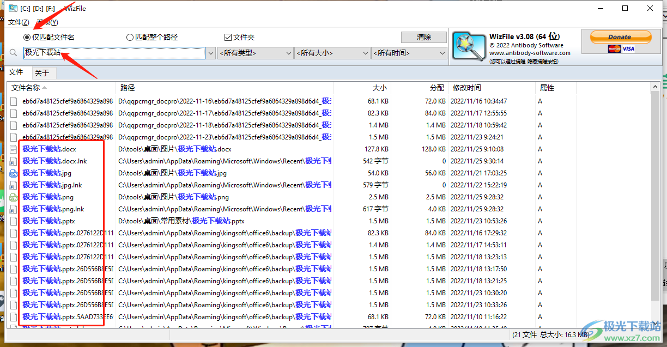Select the image icon of 极光下载站.png
The height and width of the screenshot is (347, 667).
[14, 197]
